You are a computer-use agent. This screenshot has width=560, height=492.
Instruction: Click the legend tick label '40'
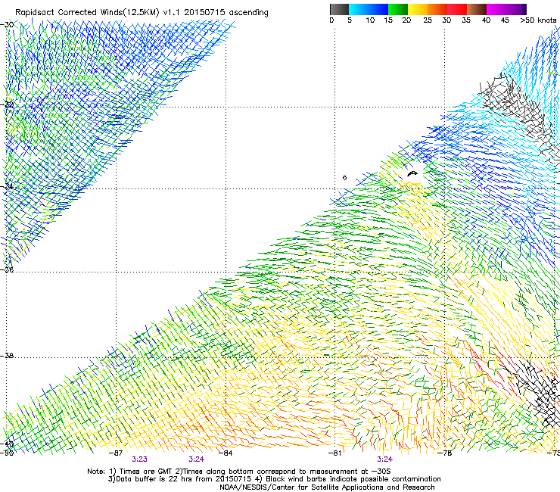coord(486,20)
